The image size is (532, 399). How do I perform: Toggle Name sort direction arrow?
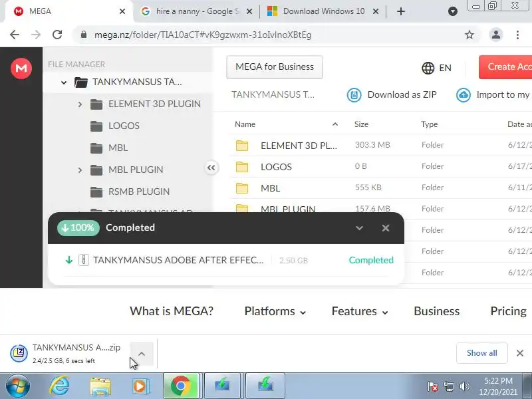tap(335, 124)
